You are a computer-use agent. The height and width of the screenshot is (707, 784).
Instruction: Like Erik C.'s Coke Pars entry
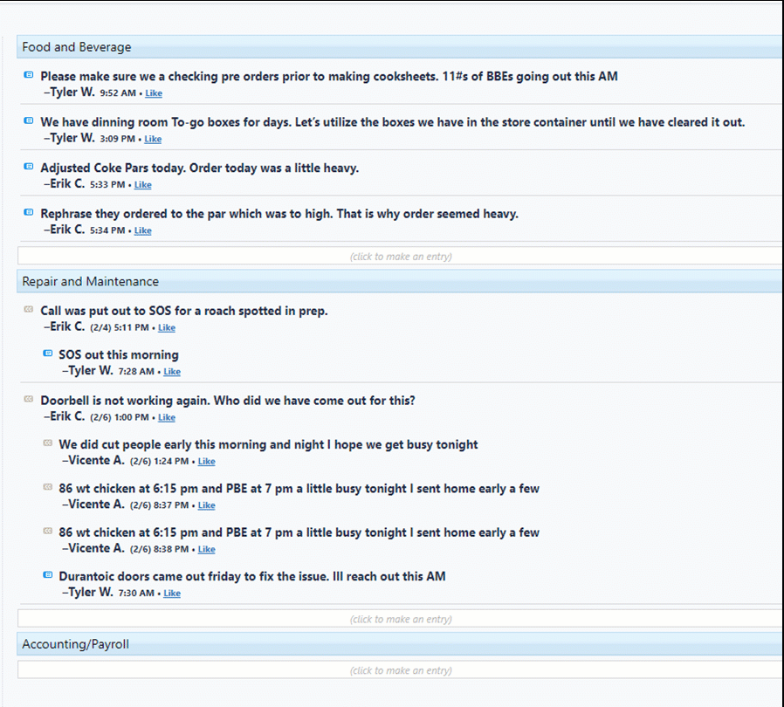pyautogui.click(x=142, y=184)
